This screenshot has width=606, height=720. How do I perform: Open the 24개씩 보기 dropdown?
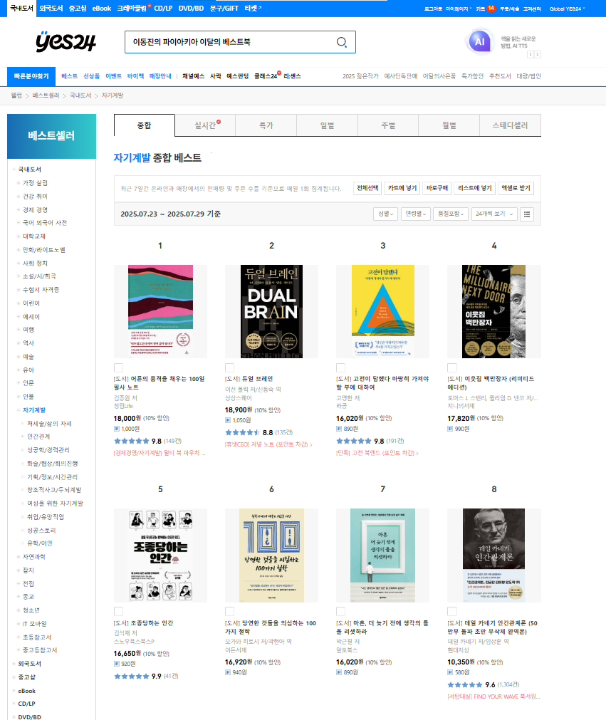(x=494, y=214)
